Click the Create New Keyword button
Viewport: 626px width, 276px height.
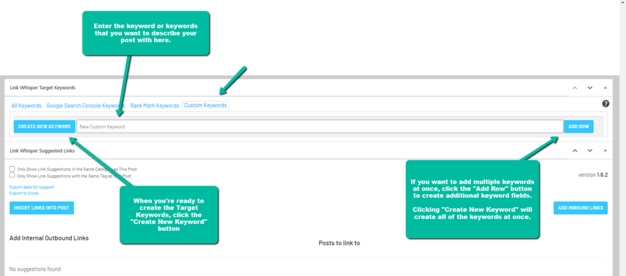(44, 126)
